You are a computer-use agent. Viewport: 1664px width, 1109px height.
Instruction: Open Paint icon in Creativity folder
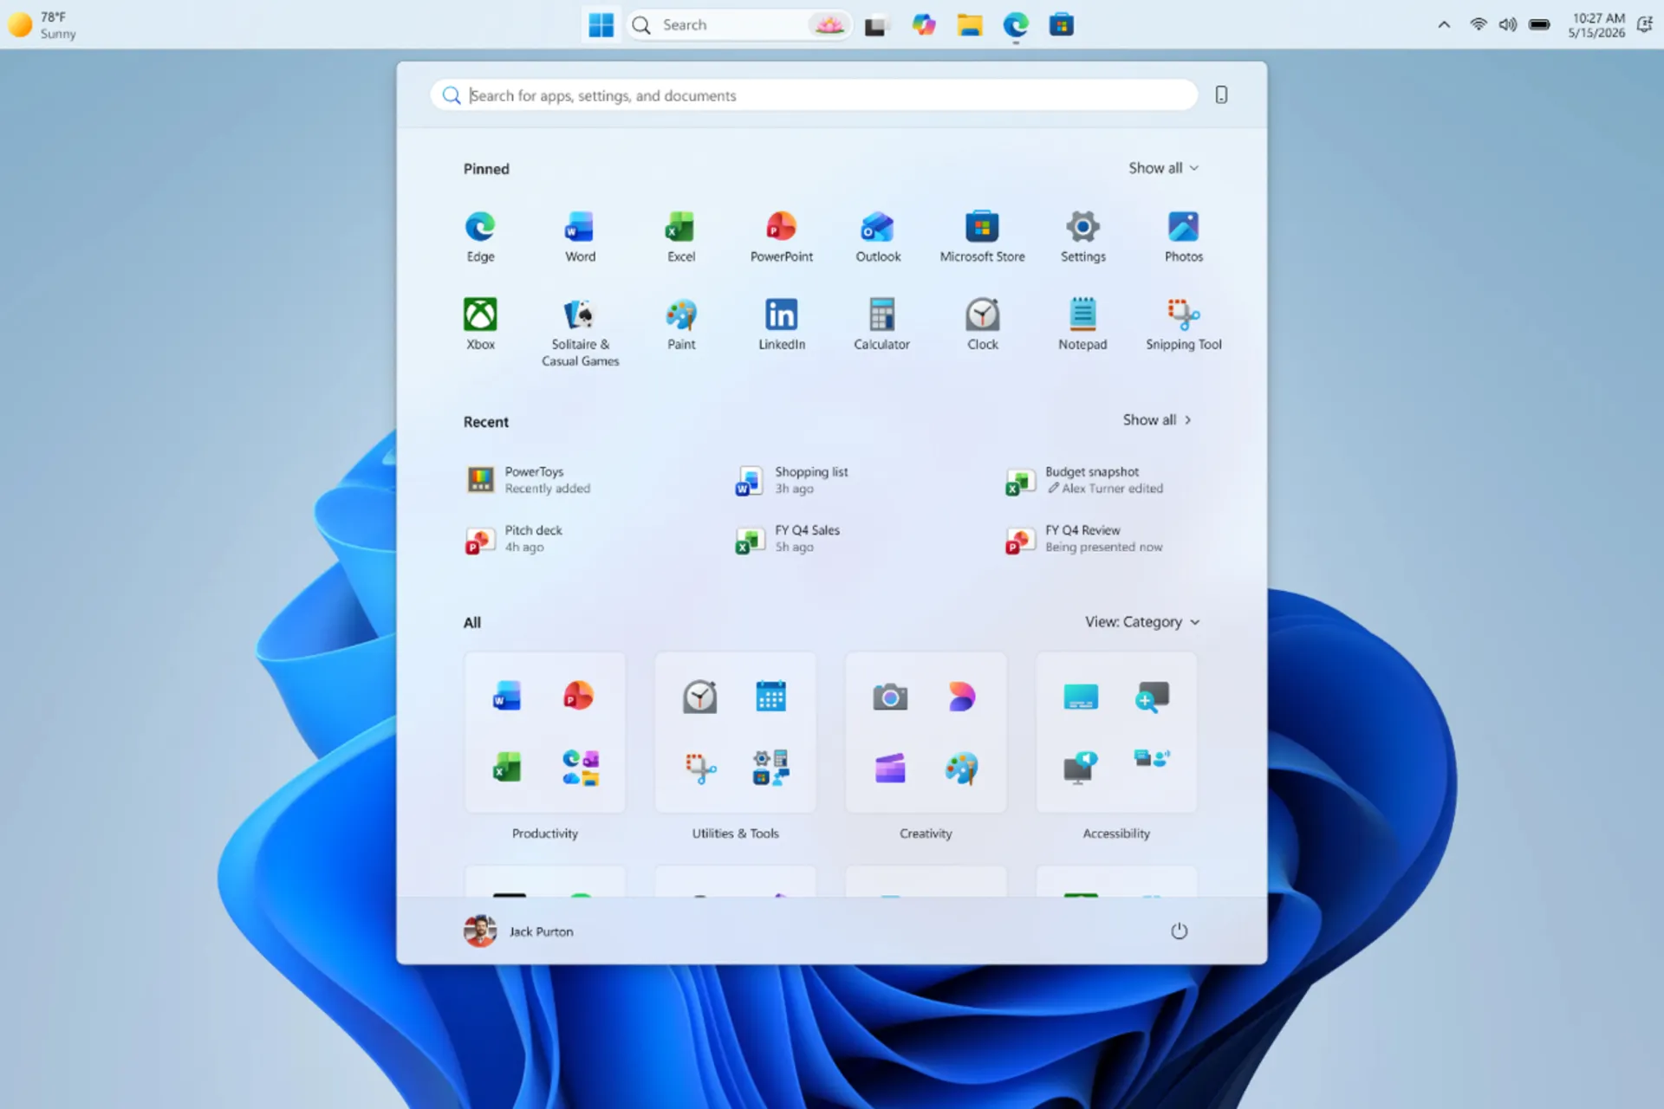pos(961,768)
